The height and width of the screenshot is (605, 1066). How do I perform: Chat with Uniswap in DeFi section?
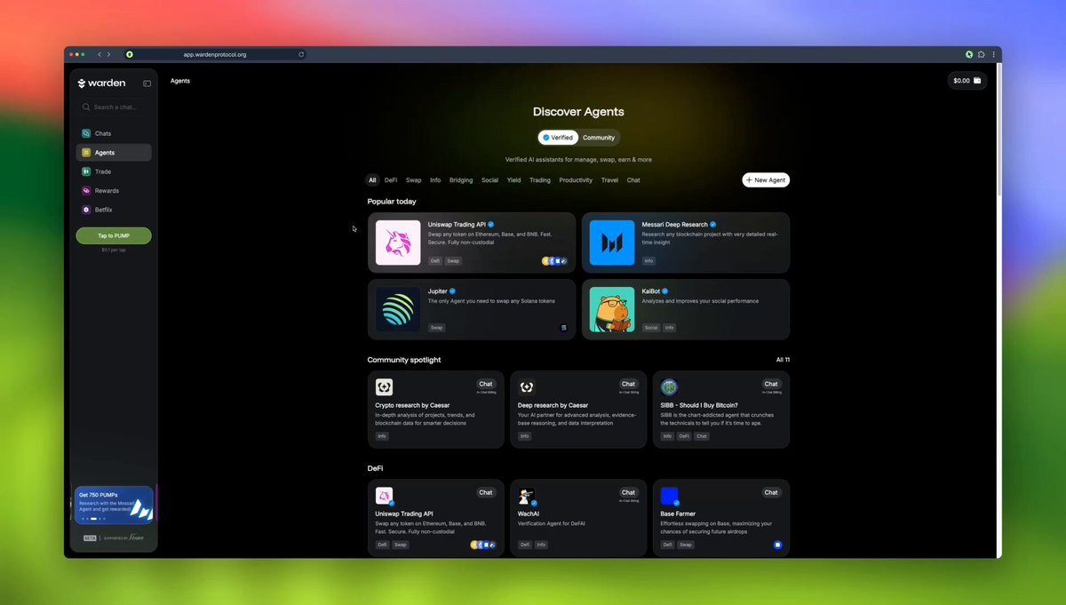pyautogui.click(x=486, y=492)
